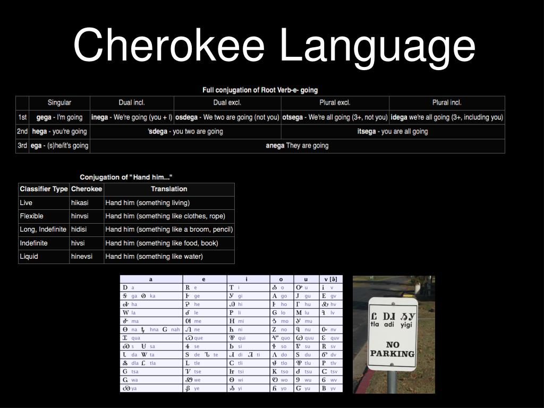This screenshot has height=408, width=544.
Task: Click 'itsega - you are all going' cell
Action: [393, 132]
